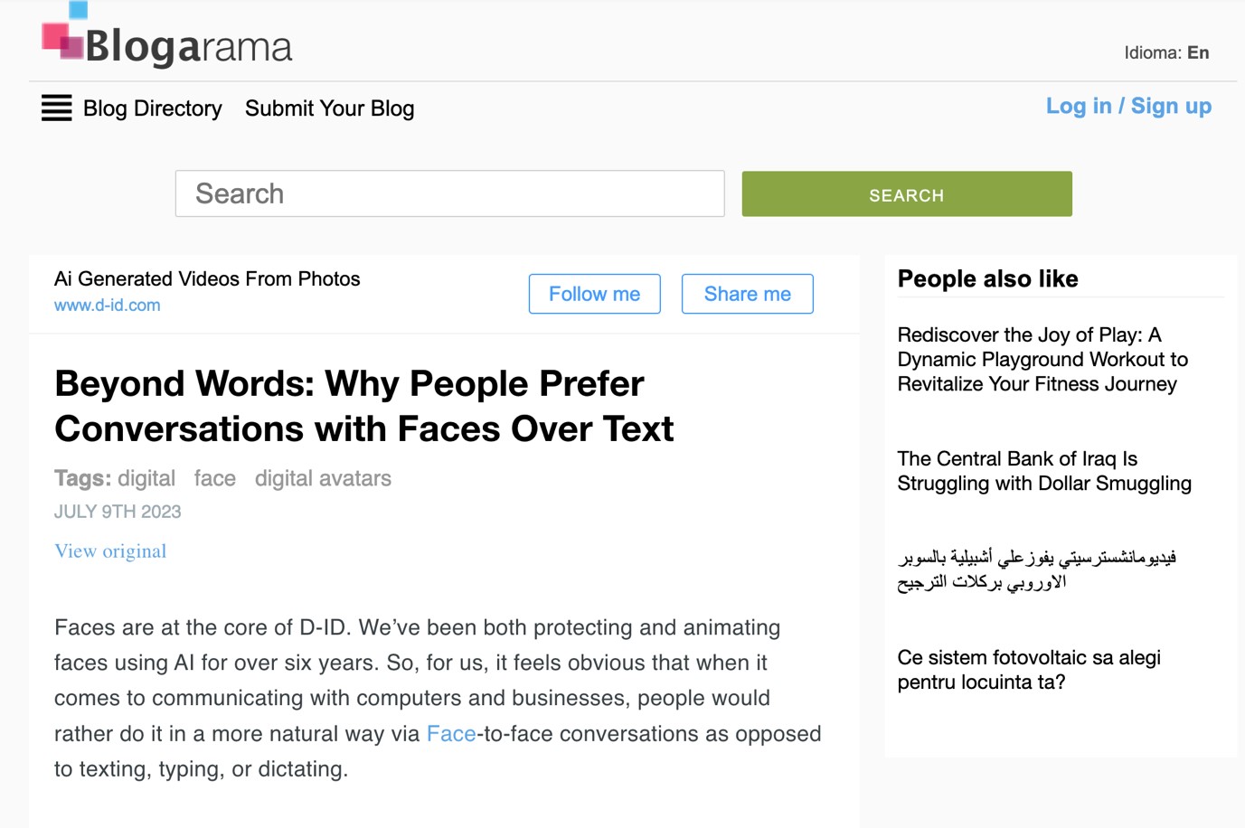
Task: Visit the www.d-id.com link
Action: pos(108,306)
